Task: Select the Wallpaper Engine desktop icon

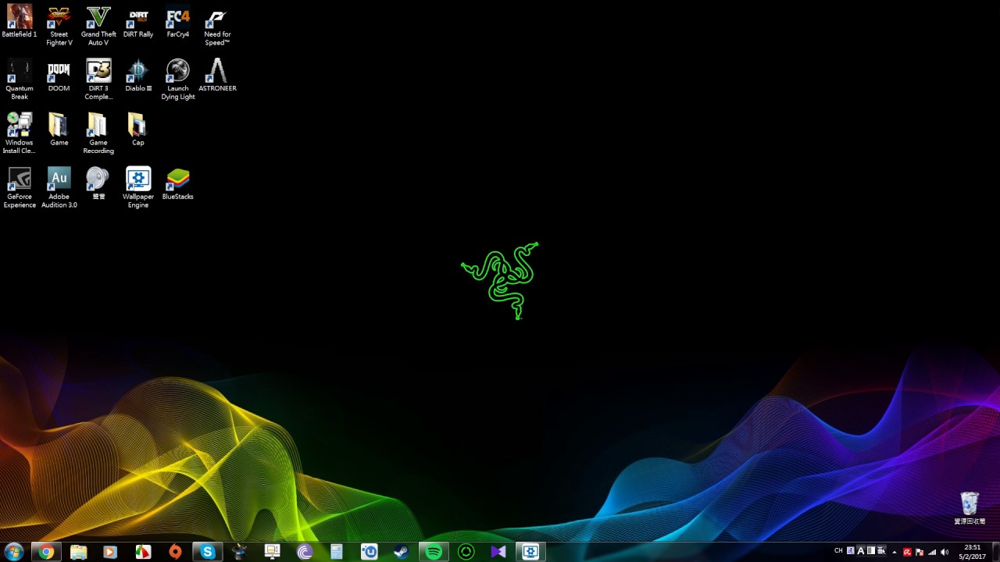Action: 138,187
